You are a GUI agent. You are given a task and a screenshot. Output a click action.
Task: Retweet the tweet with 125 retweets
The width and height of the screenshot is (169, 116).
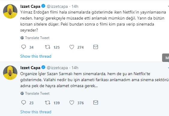pos(47,47)
